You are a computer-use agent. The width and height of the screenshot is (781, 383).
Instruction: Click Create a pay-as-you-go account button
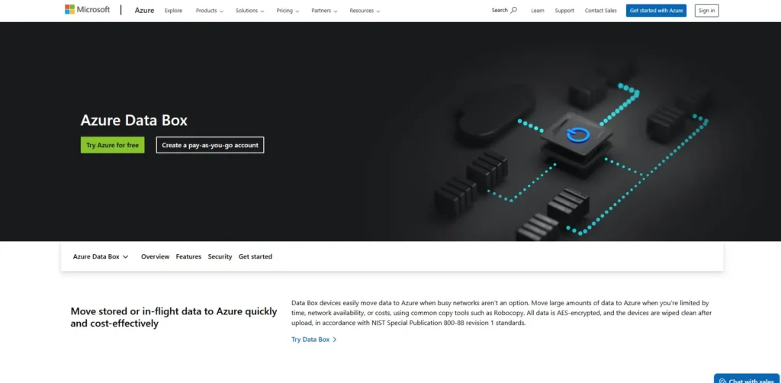click(x=211, y=145)
